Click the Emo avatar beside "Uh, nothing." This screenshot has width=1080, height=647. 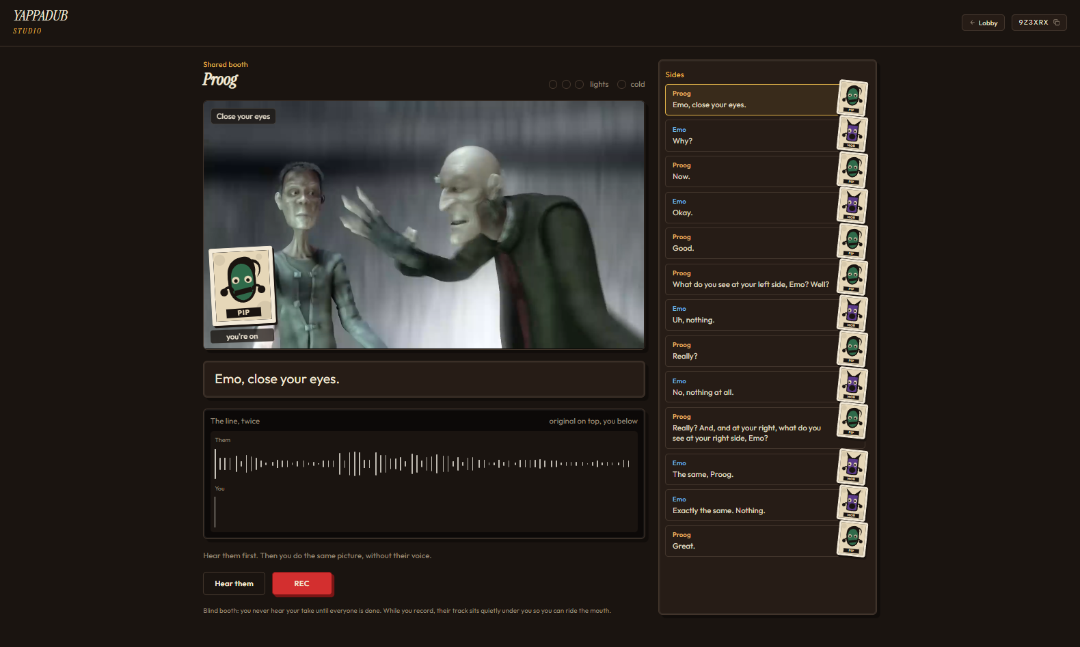[x=852, y=314]
